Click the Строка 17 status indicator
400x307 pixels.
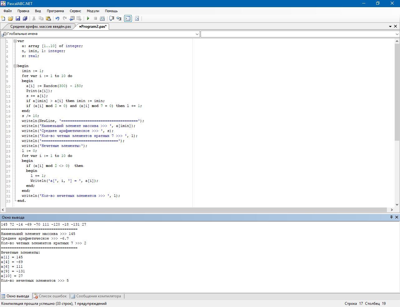[354, 303]
